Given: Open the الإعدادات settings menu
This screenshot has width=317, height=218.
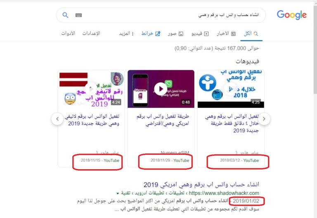Looking at the screenshot, I should 91,33.
